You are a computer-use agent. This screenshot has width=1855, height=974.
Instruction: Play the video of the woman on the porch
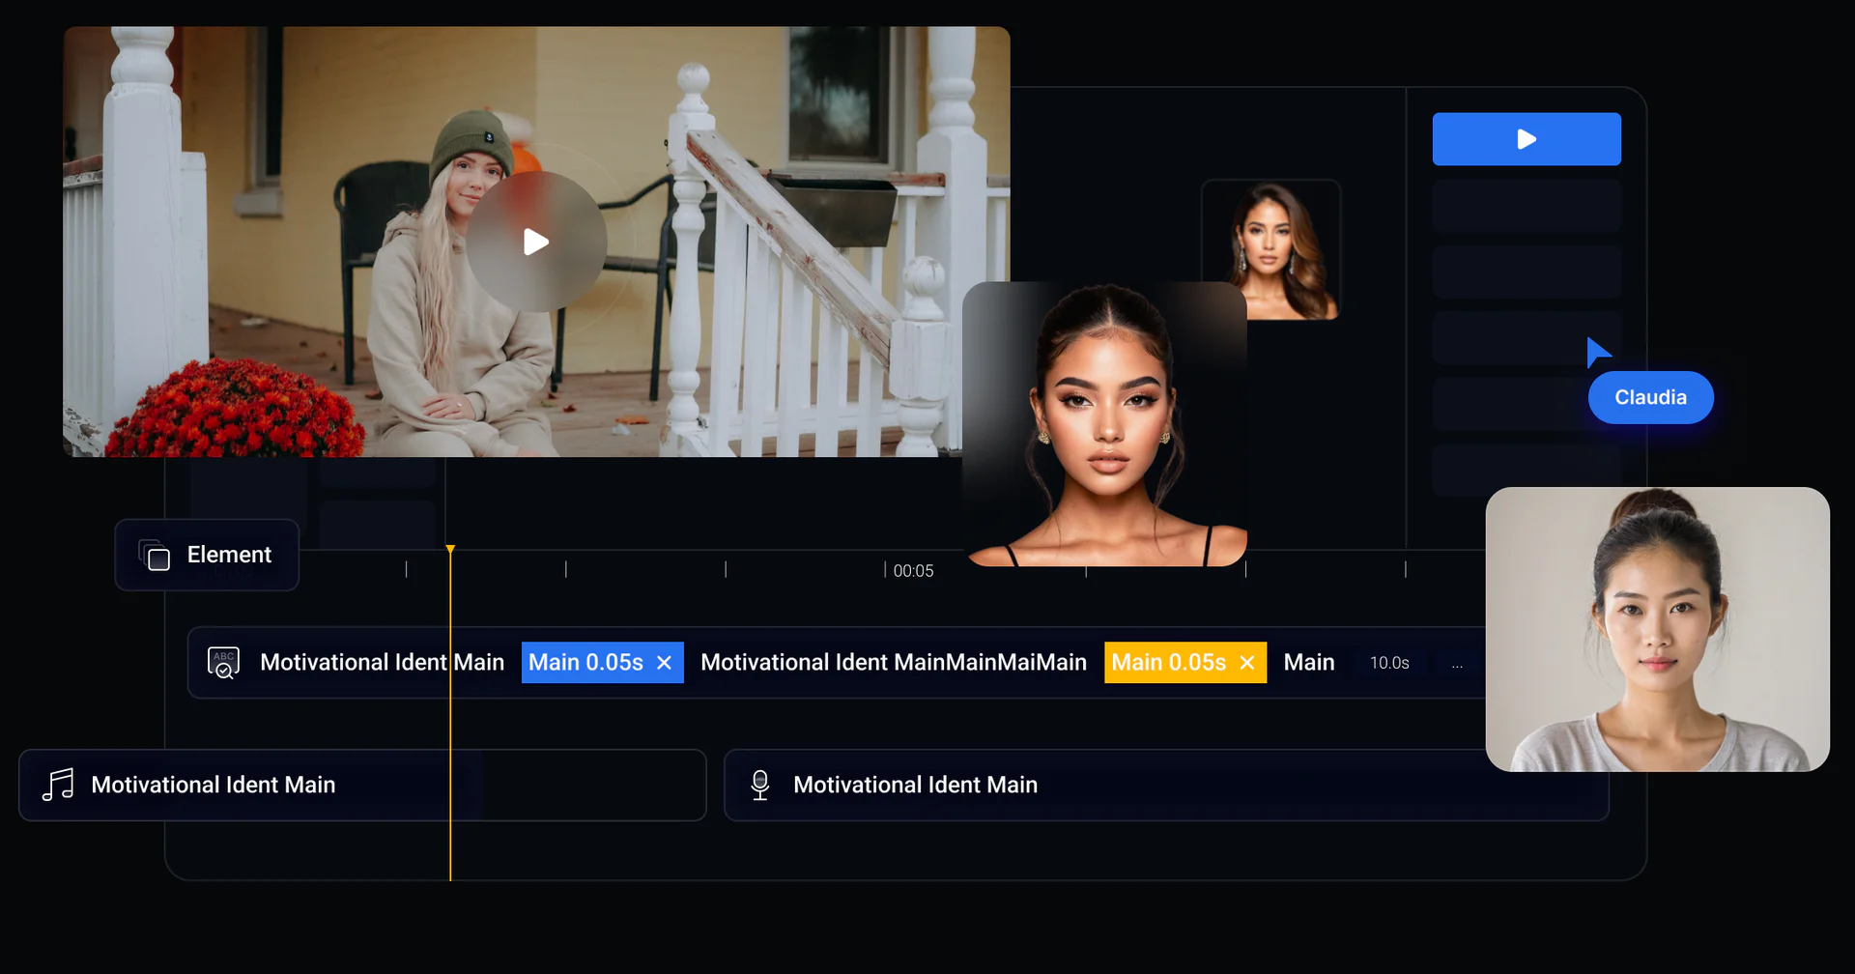(537, 243)
